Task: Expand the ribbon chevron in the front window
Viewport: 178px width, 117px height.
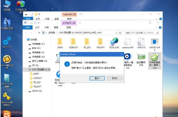Action: 156,28
